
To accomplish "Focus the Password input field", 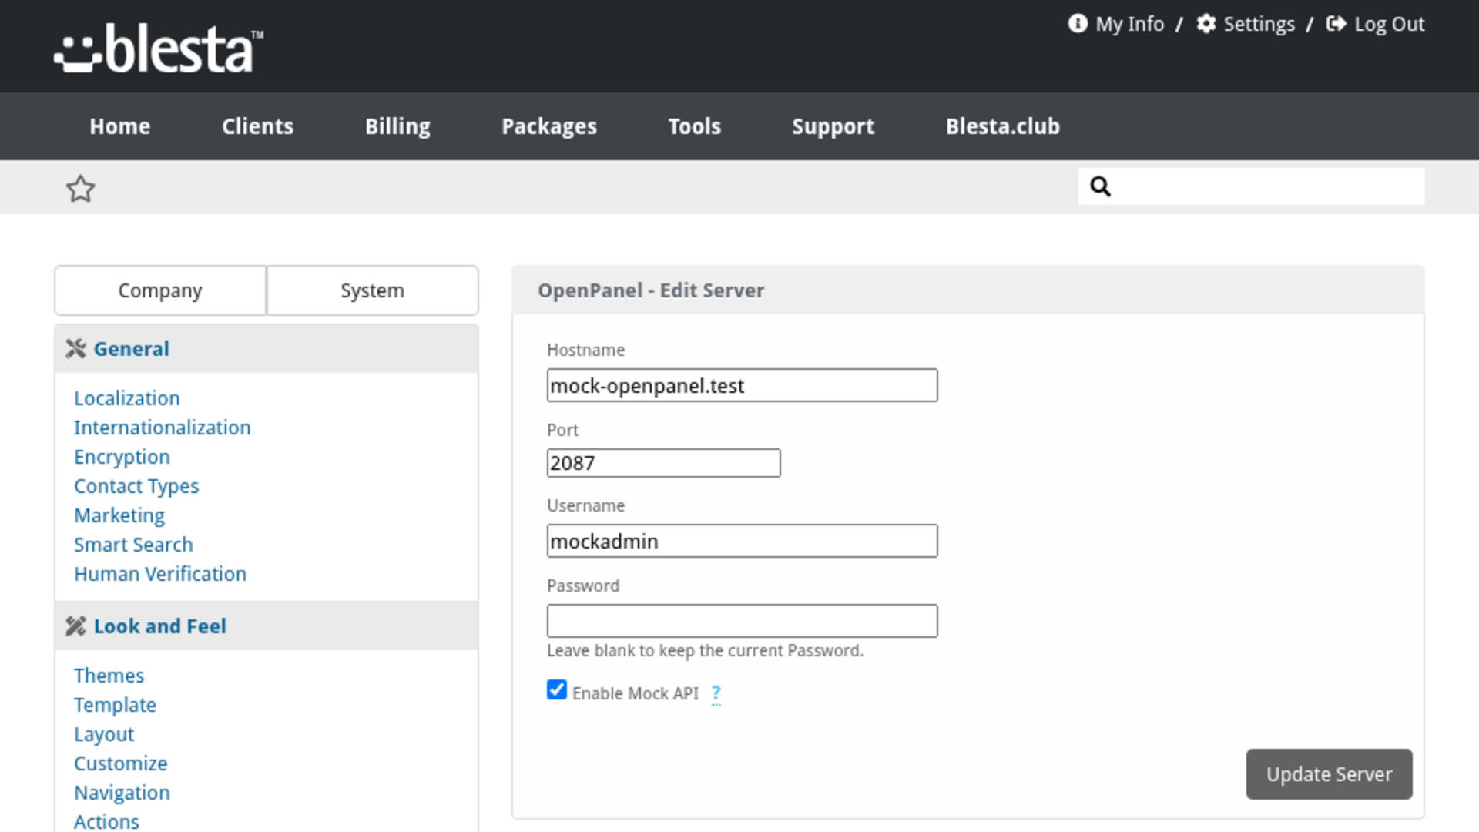I will point(742,621).
